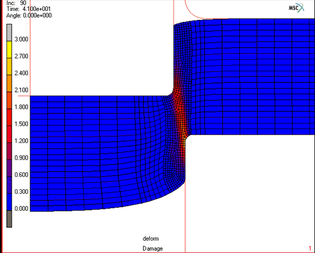Click the 'Inc: 90' increment text
Image resolution: width=315 pixels, height=253 pixels.
(x=17, y=3)
